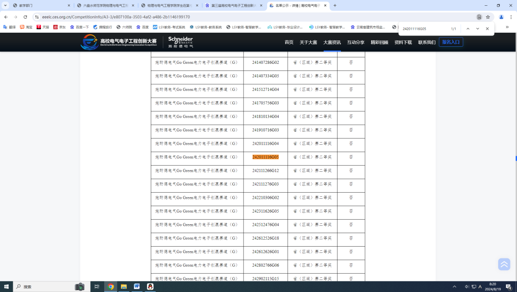Open the Chrome profile avatar
Screen dimensions: 517x292
coord(501,17)
